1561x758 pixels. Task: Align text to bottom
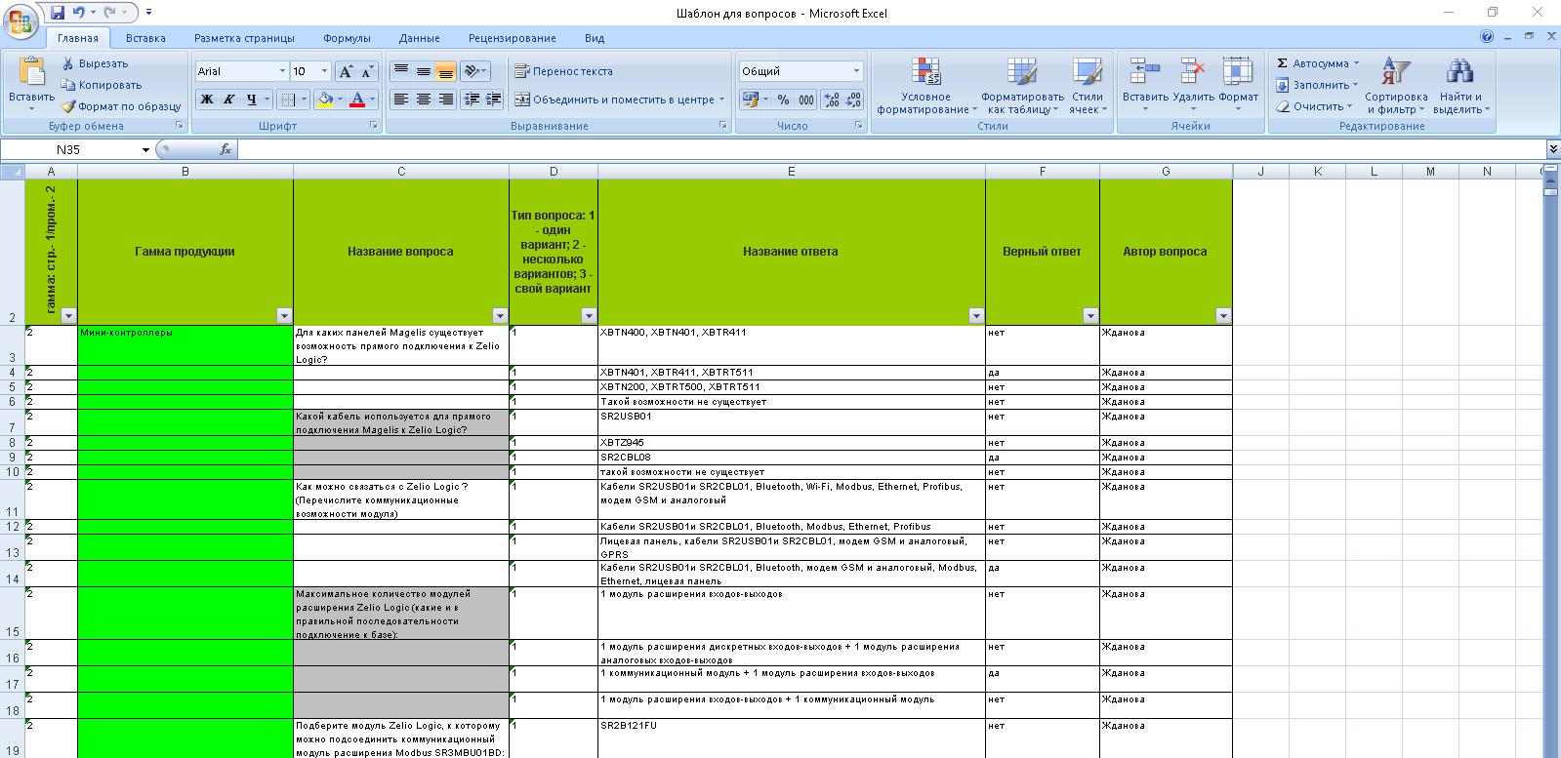[445, 71]
